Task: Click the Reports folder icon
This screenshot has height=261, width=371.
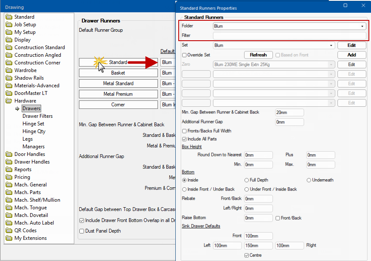Action: (9, 169)
